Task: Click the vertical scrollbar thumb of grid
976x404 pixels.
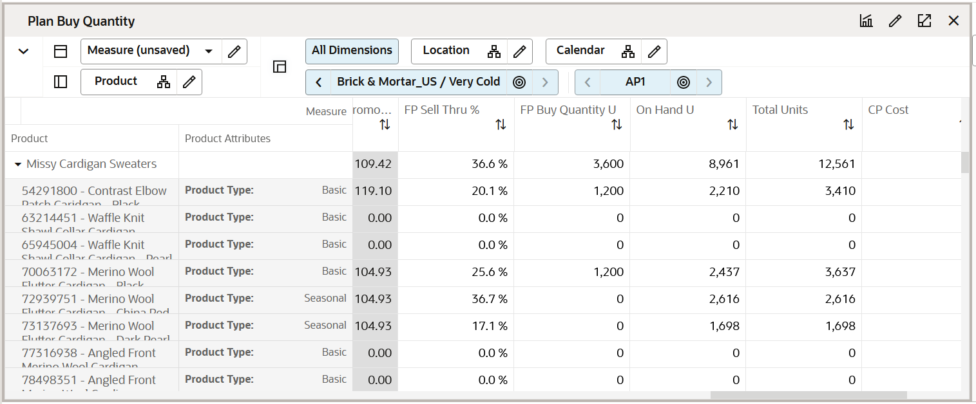Action: click(x=965, y=163)
